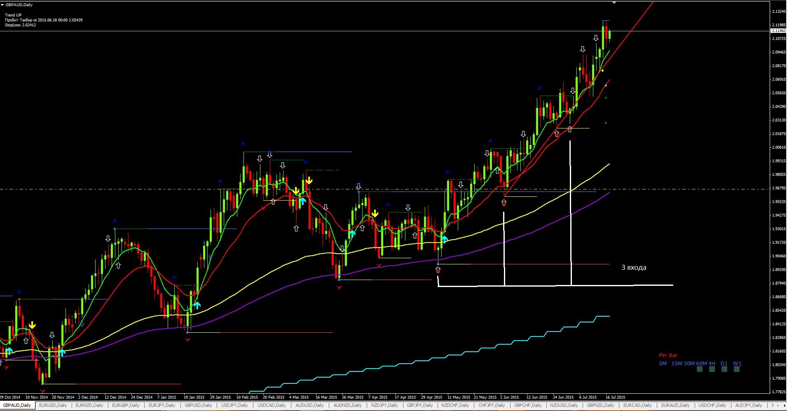
Task: Click the W1 timeframe label
Action: tap(737, 363)
